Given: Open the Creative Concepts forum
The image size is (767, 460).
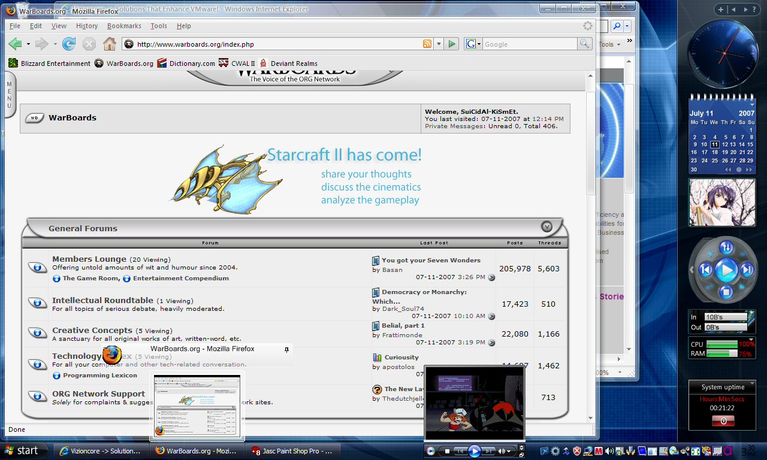Looking at the screenshot, I should coord(92,330).
